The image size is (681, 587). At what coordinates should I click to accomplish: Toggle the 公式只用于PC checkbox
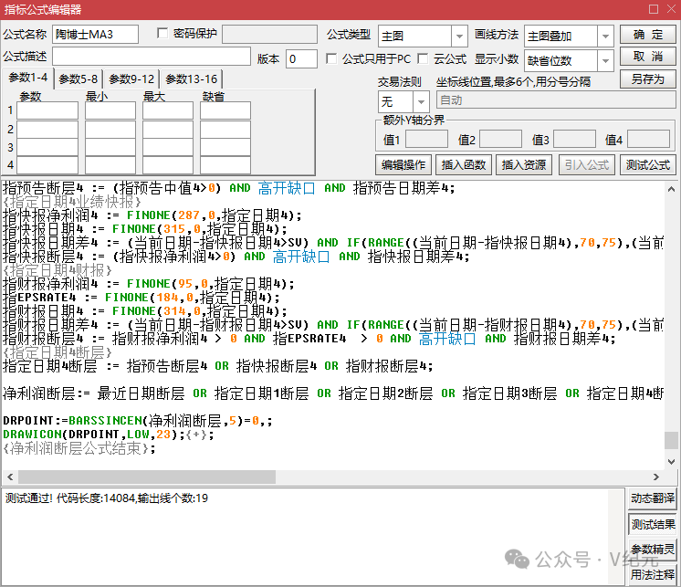click(331, 58)
